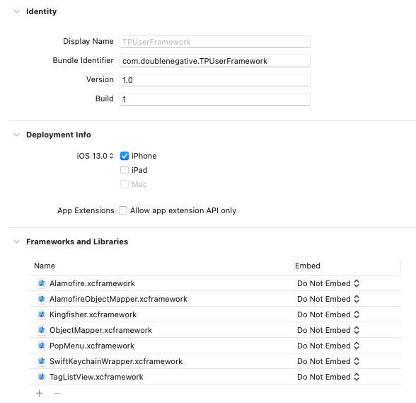Image resolution: width=416 pixels, height=403 pixels.
Task: Click the Version field
Action: (215, 80)
